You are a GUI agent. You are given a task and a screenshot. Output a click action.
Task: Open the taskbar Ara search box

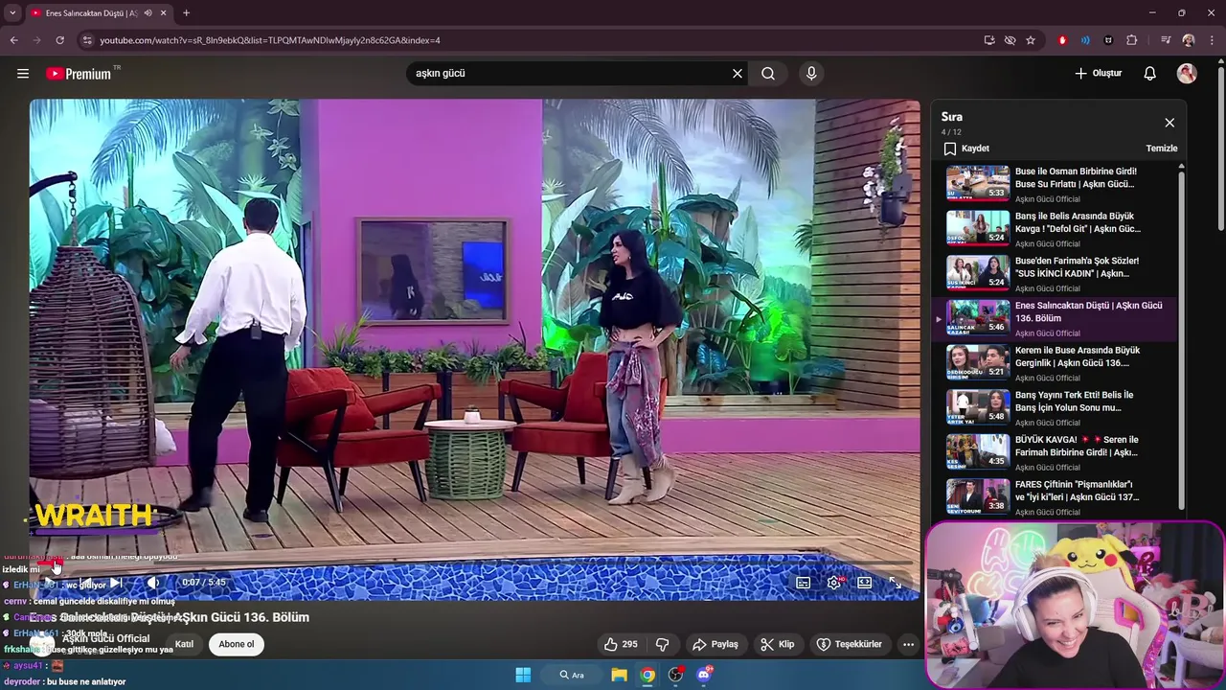point(572,675)
